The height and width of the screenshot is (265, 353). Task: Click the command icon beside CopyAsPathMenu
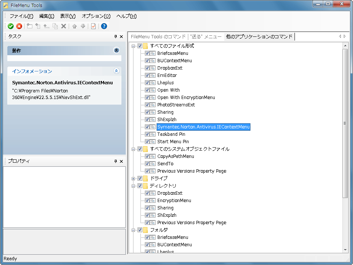pos(153,156)
